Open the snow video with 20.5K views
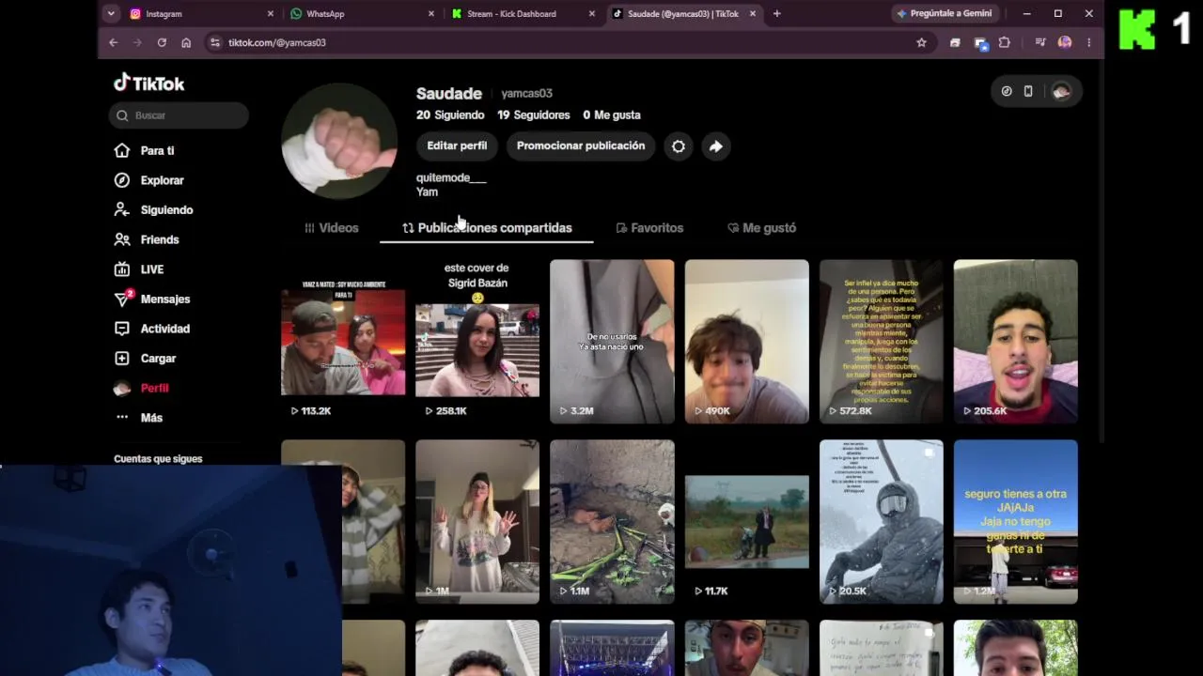 pos(881,522)
